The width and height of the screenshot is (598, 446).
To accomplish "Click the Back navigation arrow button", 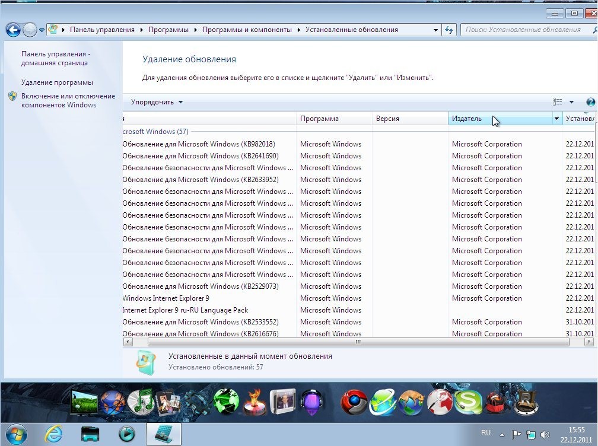I will click(13, 30).
